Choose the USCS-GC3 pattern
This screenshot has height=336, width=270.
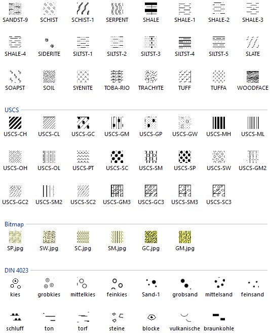click(x=151, y=191)
